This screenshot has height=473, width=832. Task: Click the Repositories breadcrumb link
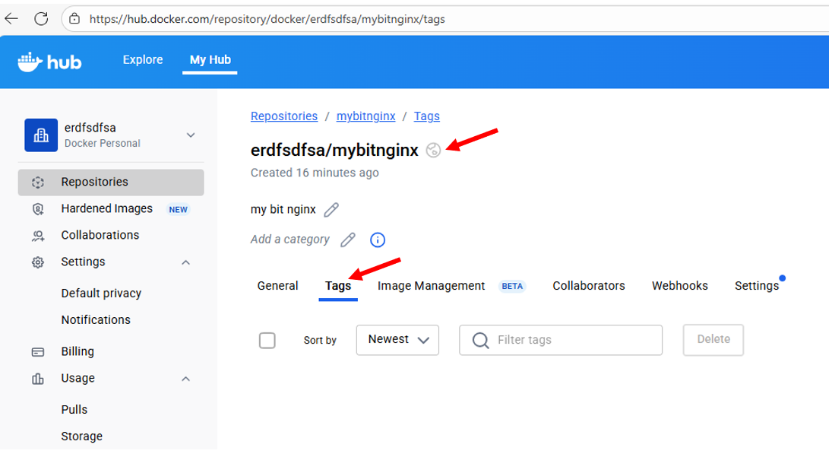click(284, 116)
